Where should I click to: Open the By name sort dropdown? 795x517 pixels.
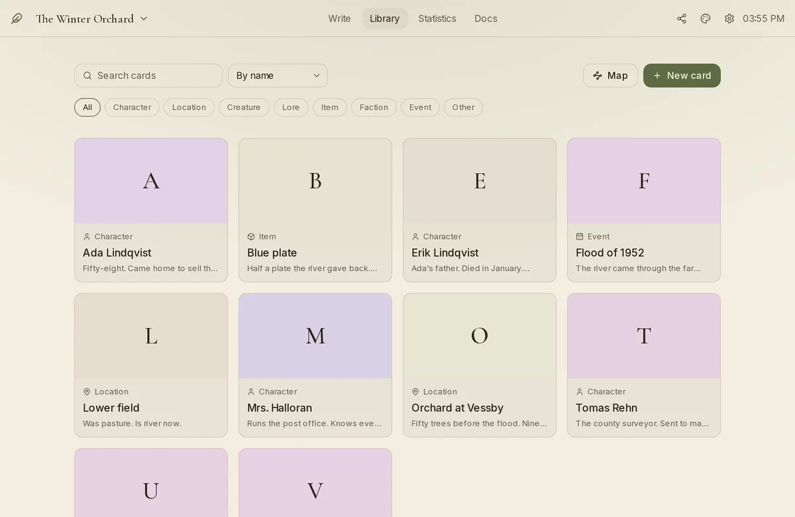coord(278,76)
